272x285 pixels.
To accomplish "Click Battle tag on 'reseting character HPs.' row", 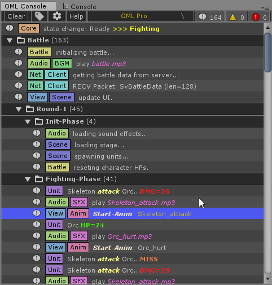I will 57,167.
